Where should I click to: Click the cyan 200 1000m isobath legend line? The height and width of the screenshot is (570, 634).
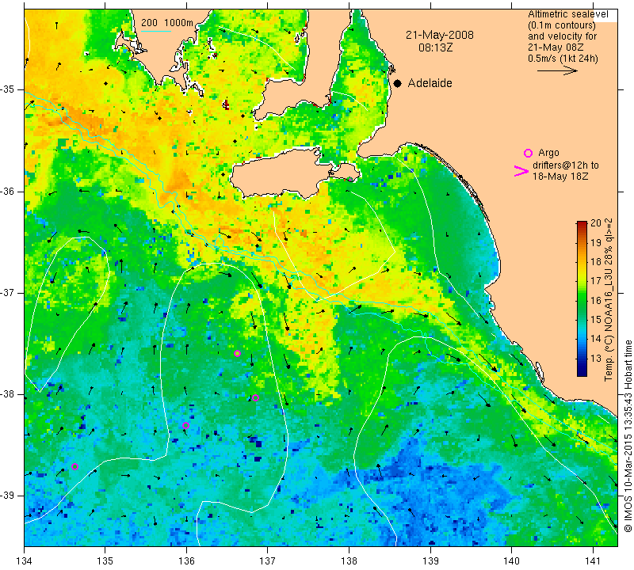[x=156, y=31]
